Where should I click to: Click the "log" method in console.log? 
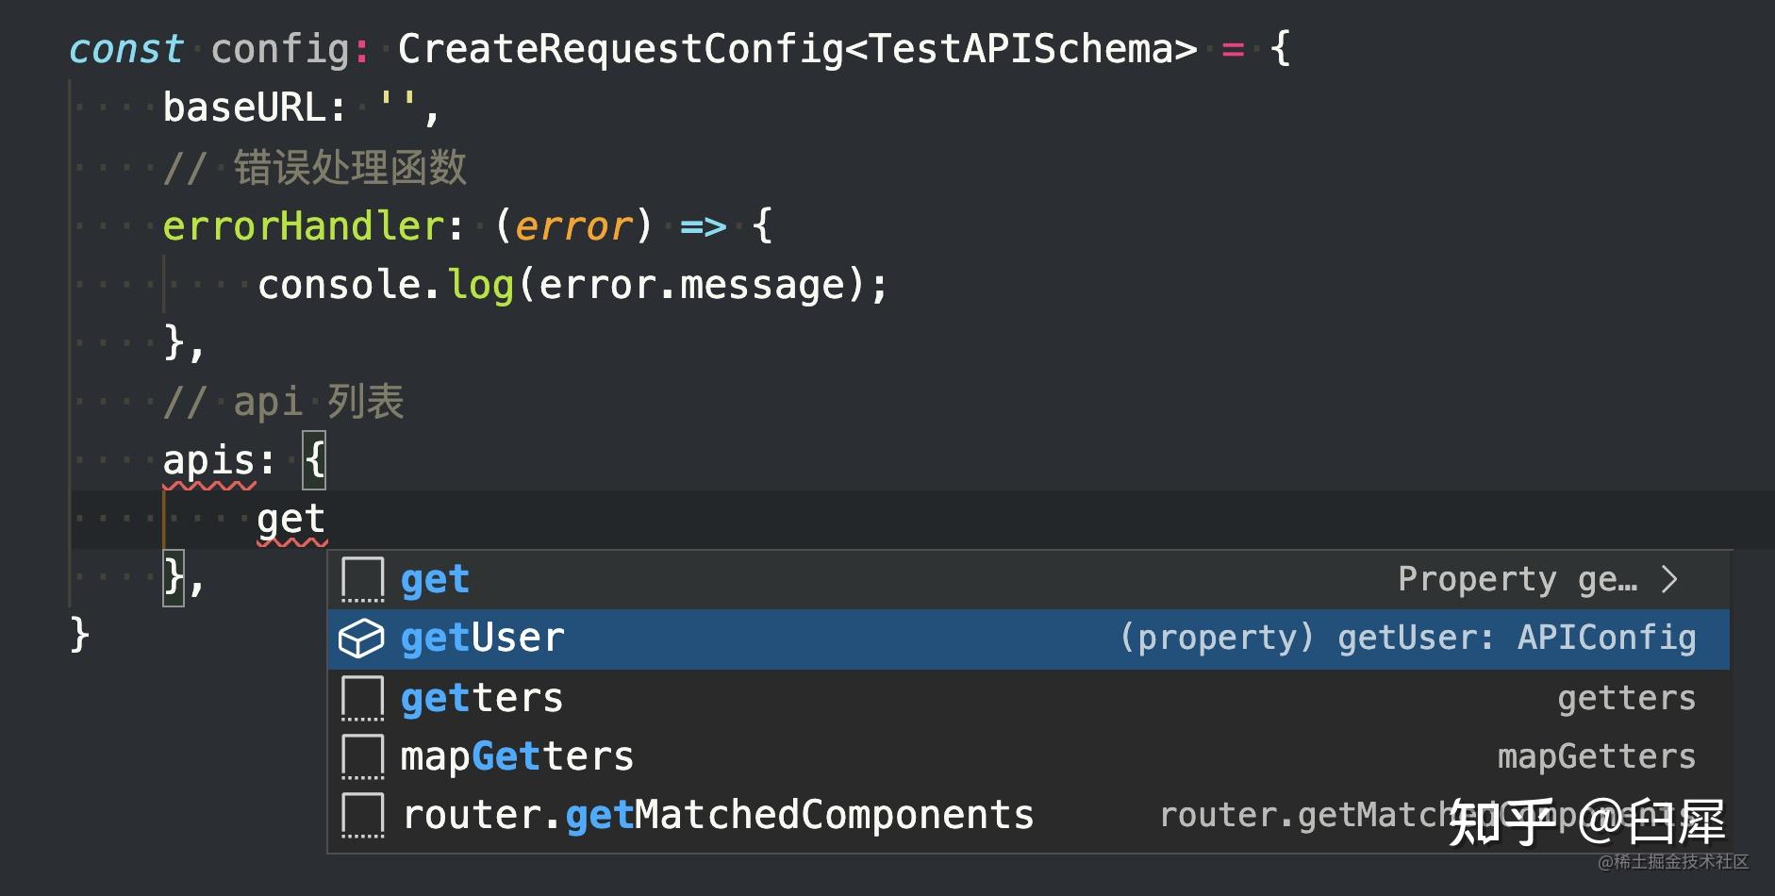point(480,285)
